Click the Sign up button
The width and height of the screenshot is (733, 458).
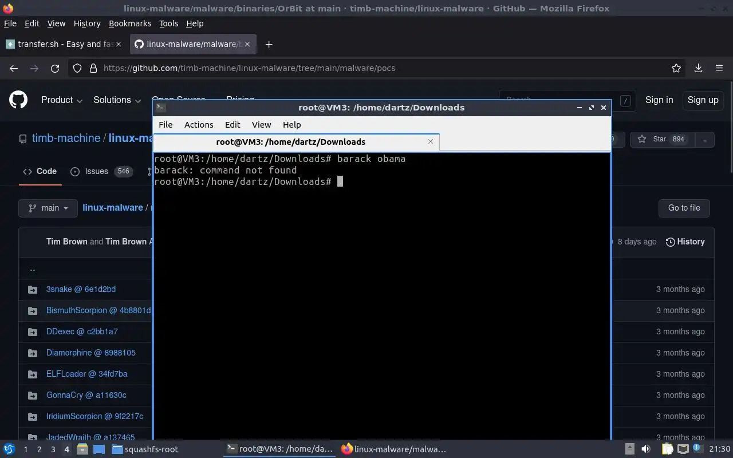pos(703,100)
